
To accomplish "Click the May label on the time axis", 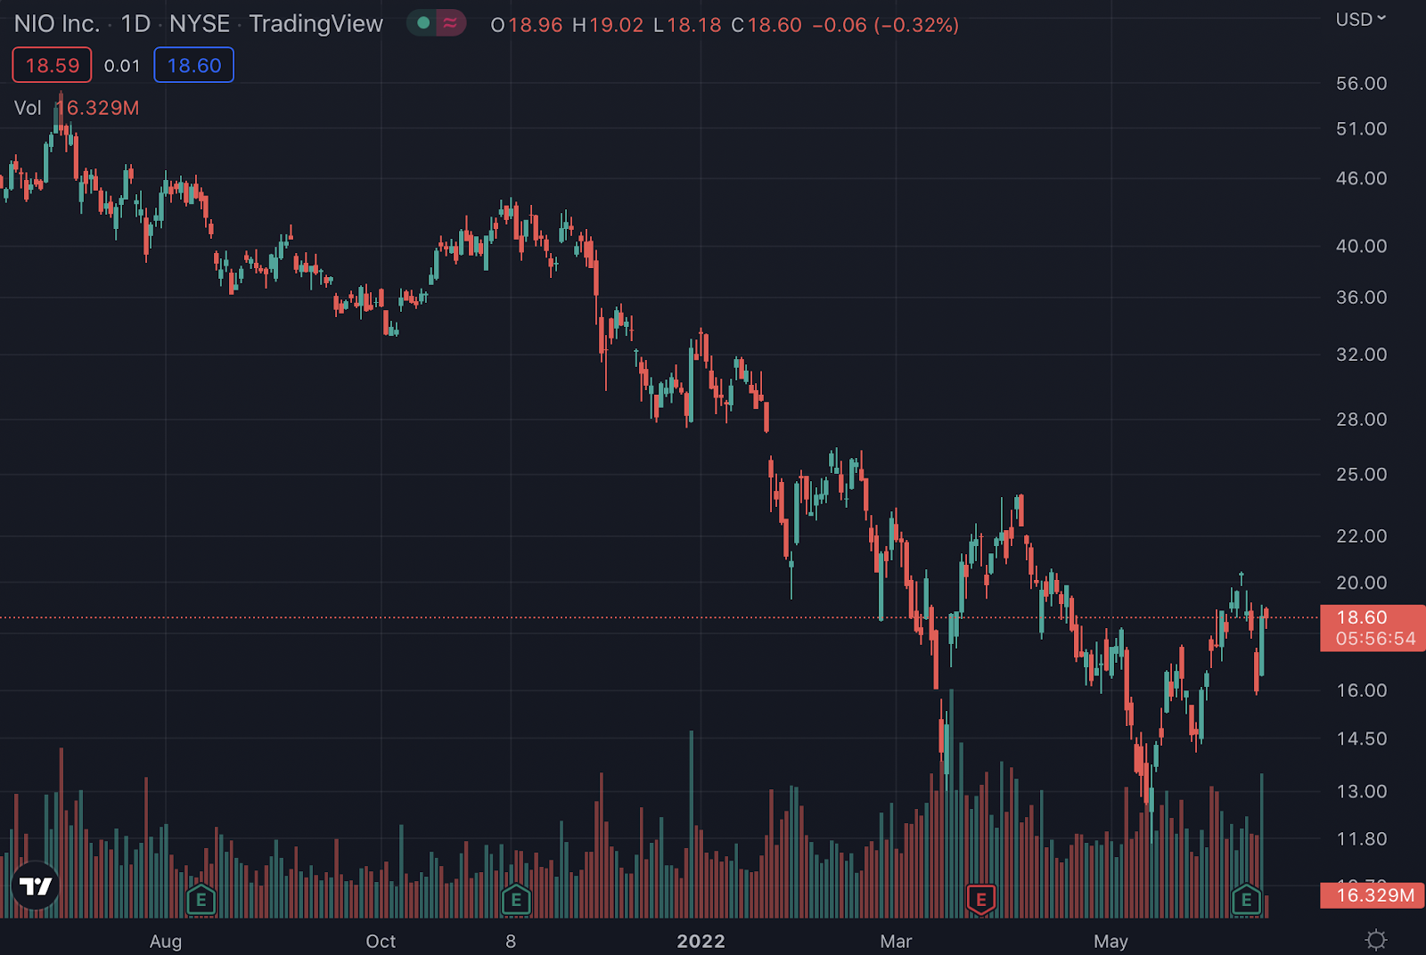I will [1110, 942].
